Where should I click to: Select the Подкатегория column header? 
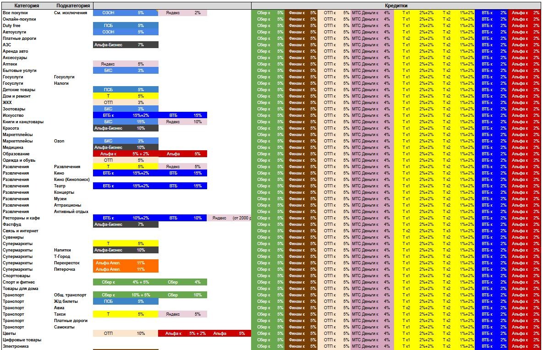tap(73, 5)
